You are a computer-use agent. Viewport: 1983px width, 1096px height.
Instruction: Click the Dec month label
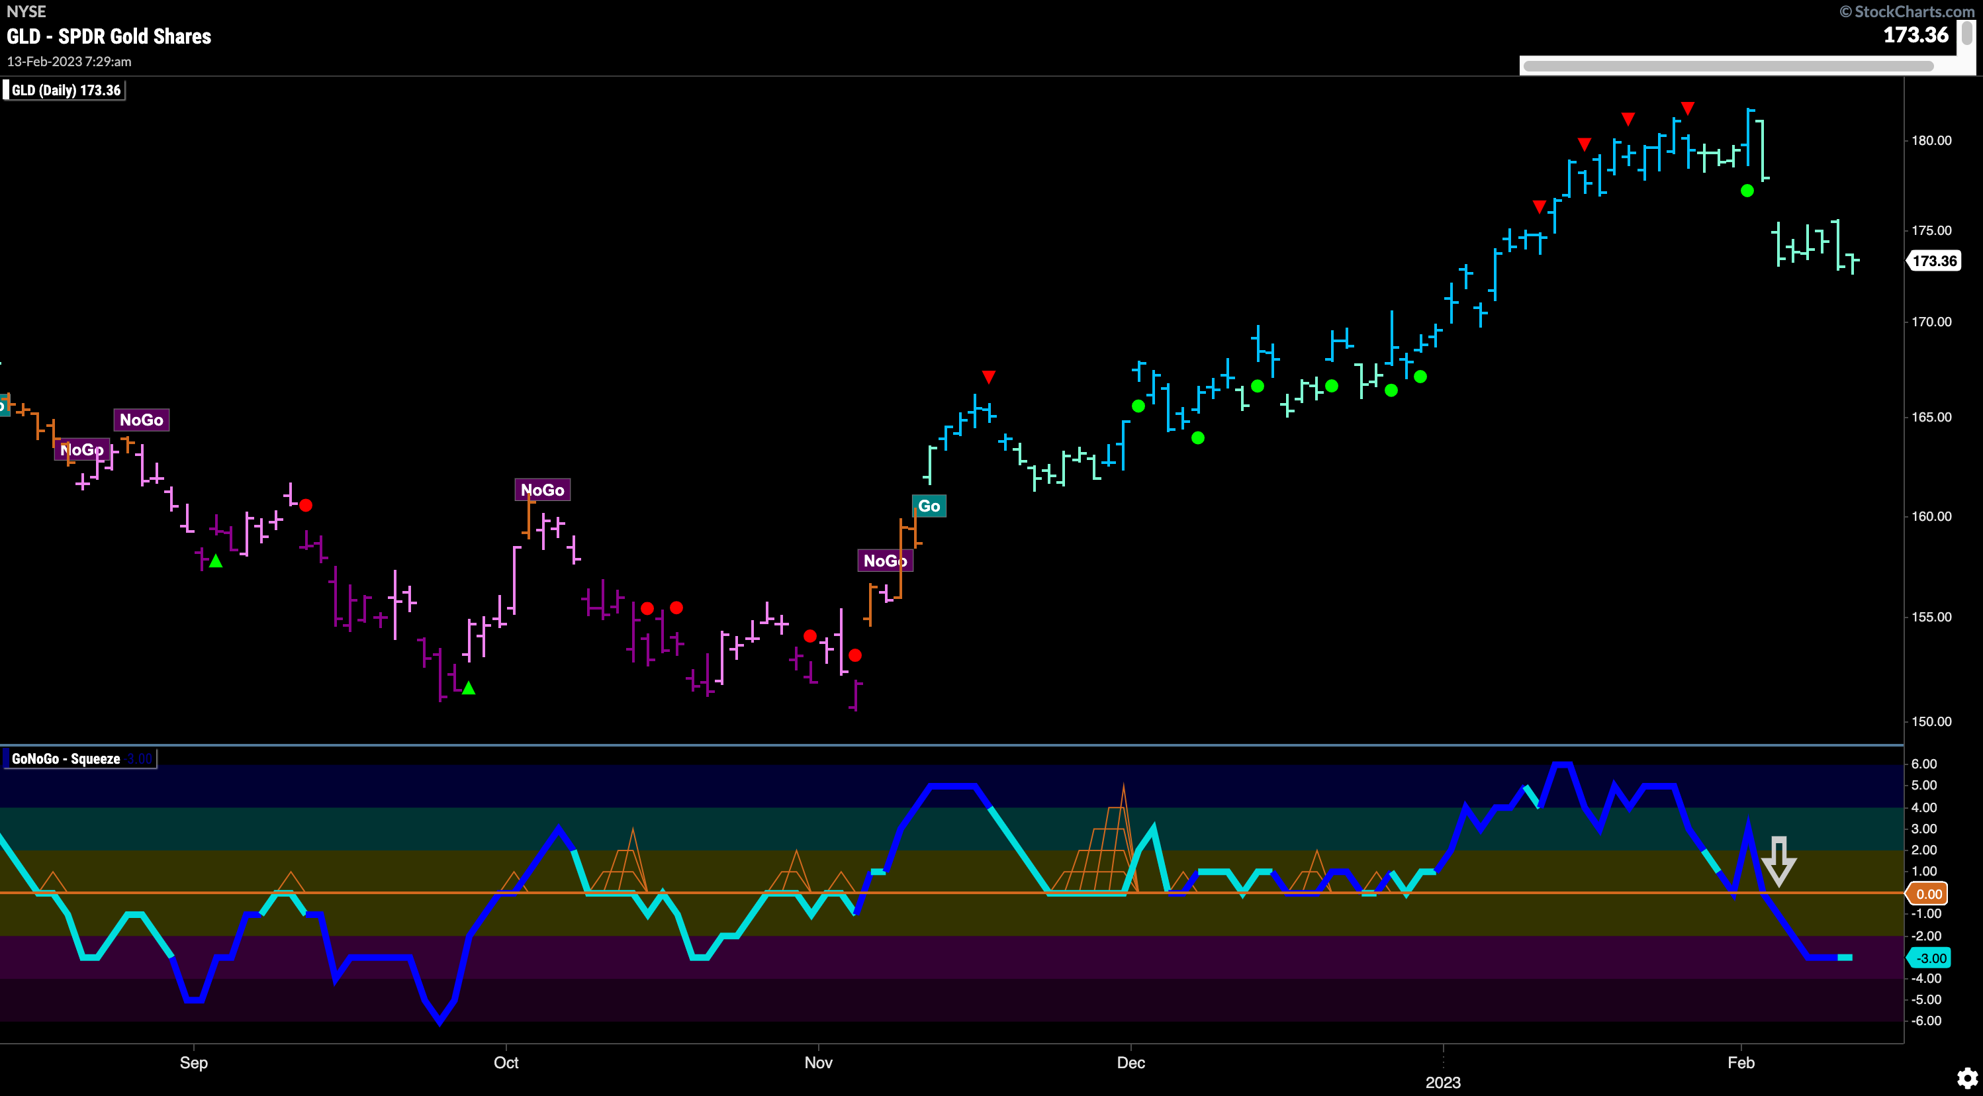[x=1131, y=1062]
